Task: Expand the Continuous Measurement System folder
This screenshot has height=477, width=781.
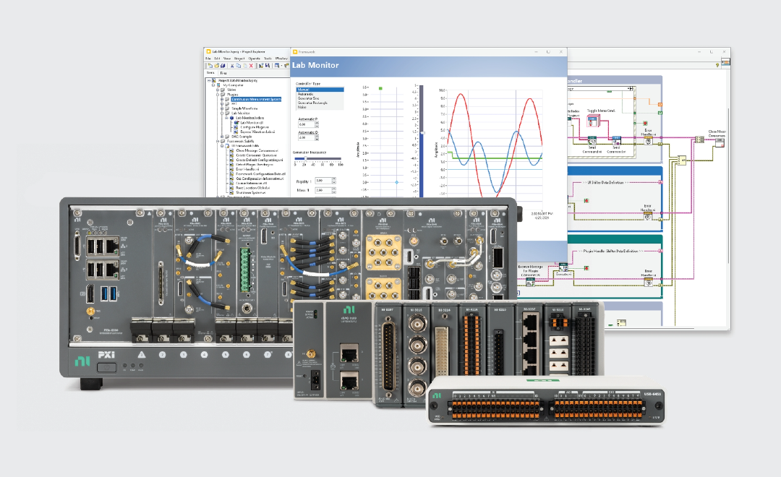Action: point(222,99)
